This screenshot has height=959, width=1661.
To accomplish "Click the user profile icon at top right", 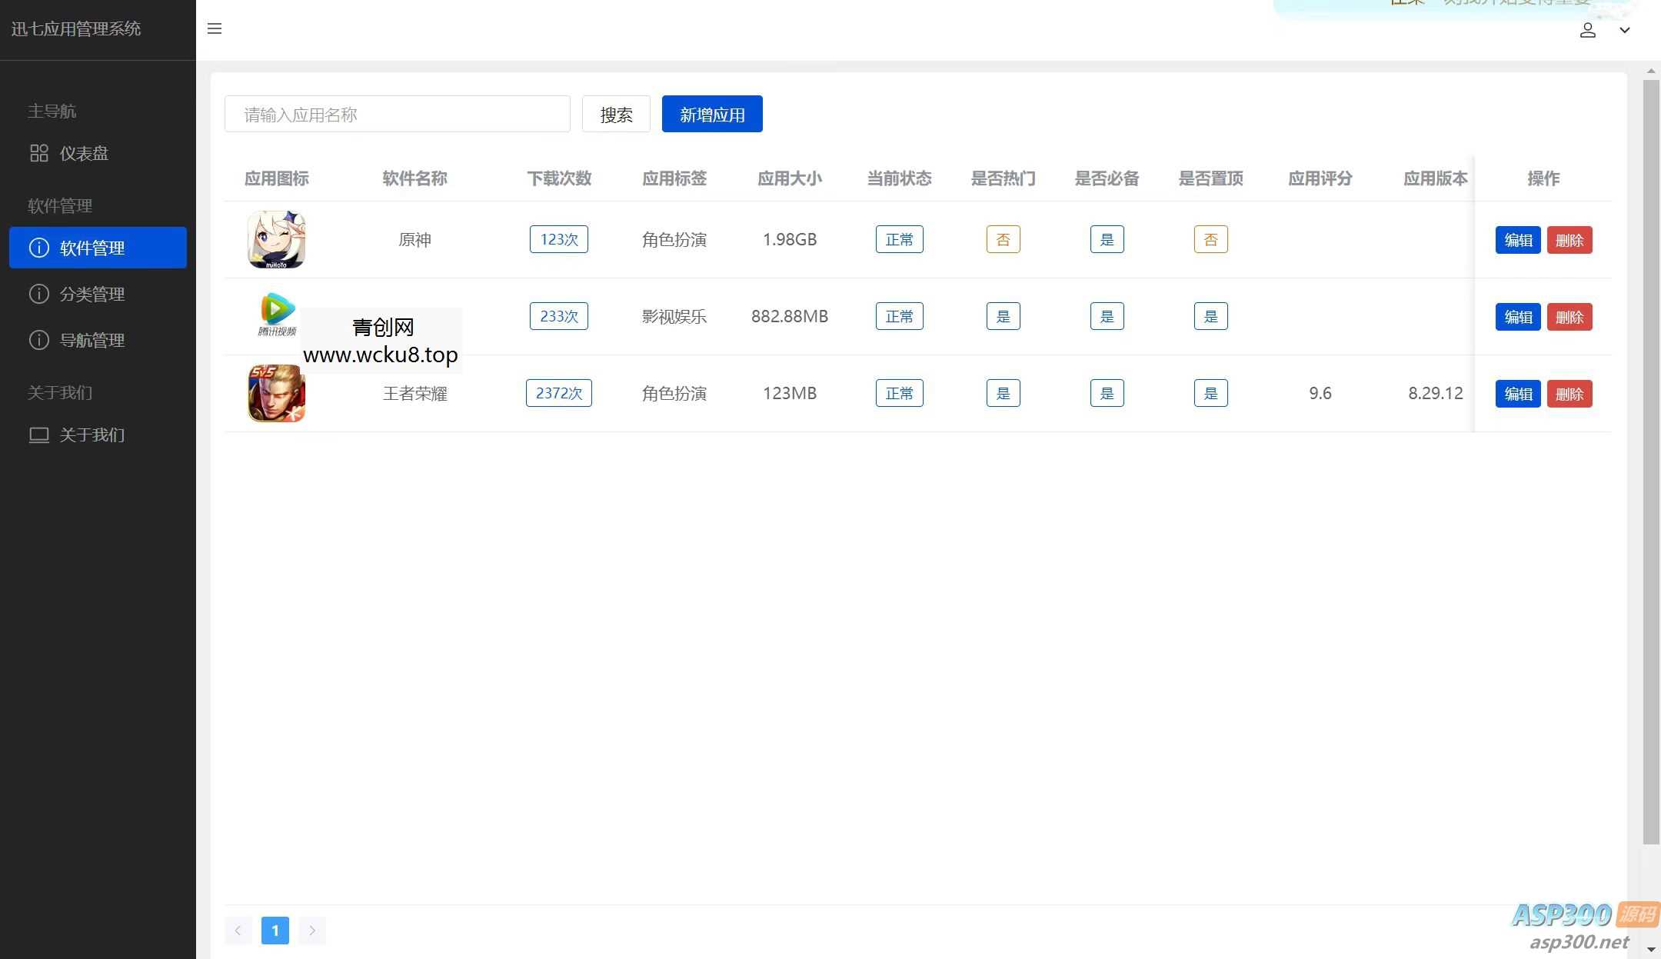I will click(1589, 30).
